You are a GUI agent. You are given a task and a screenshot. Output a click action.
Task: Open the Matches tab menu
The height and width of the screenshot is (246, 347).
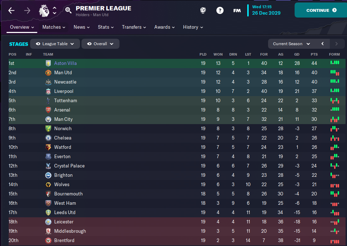pos(54,27)
